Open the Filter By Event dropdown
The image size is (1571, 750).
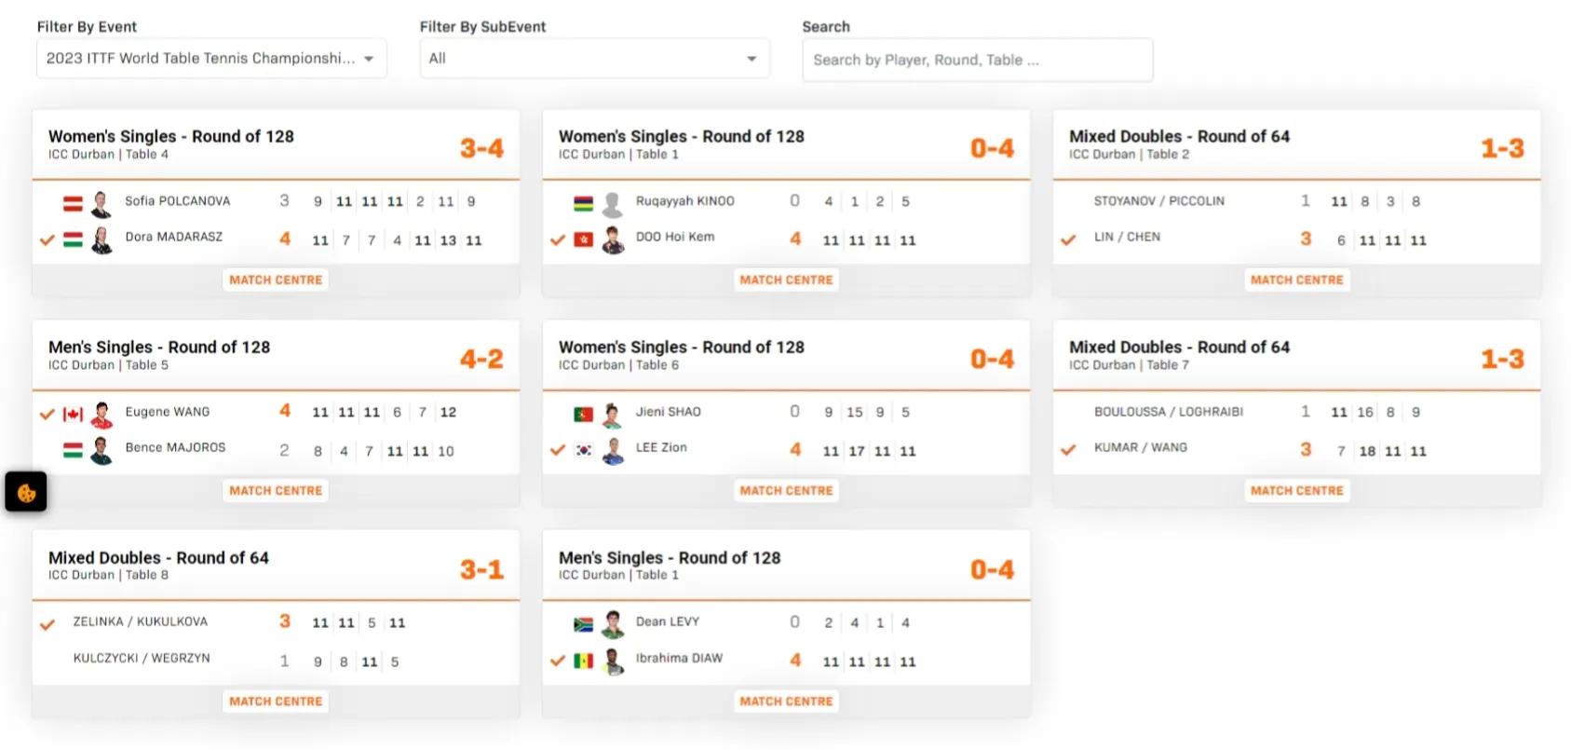click(x=210, y=59)
